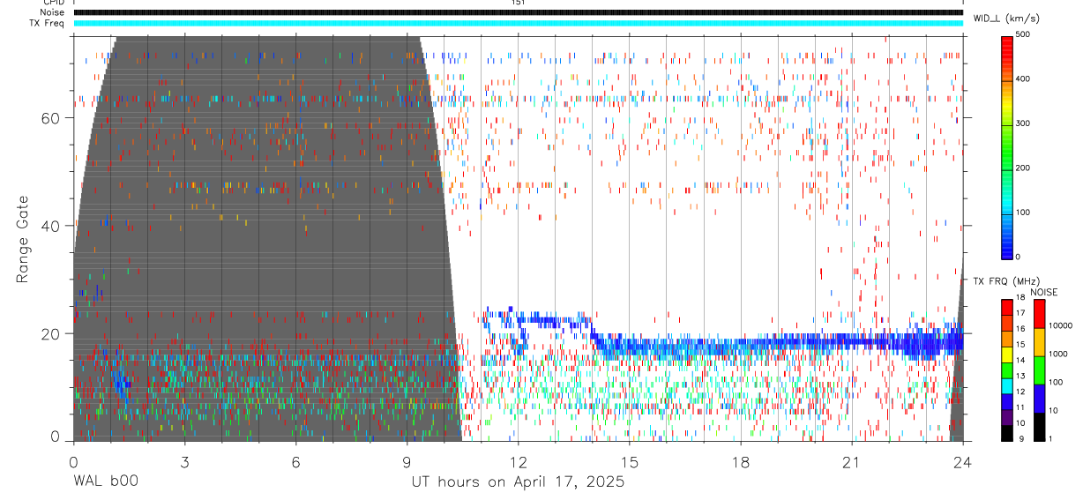Viewport: 1083px width, 500px height.
Task: Click the blue noise swatch between 10 and 100
Action: [1039, 398]
